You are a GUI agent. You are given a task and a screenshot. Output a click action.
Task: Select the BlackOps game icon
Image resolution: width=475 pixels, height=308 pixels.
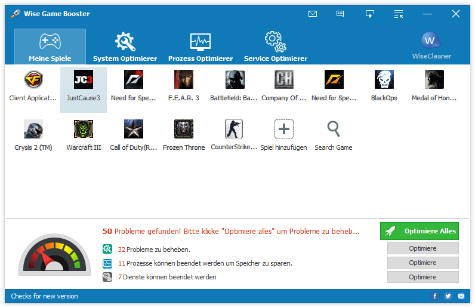[x=384, y=80]
